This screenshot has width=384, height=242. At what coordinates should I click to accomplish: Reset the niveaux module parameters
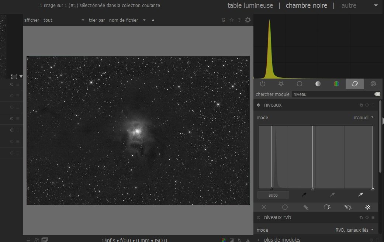pyautogui.click(x=367, y=105)
